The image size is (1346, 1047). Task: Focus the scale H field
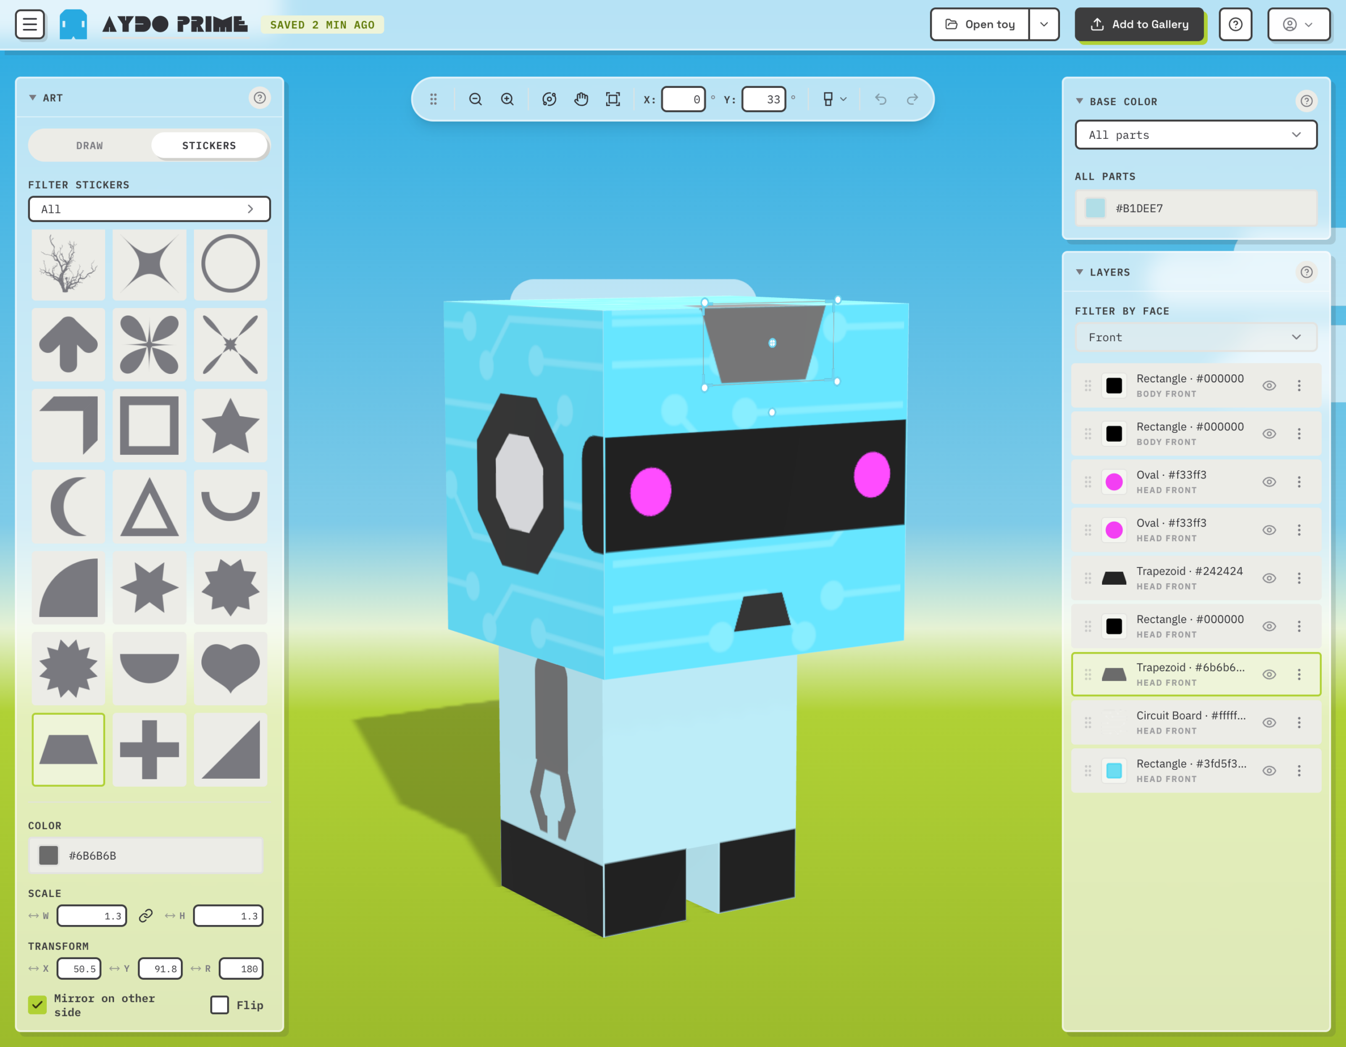point(228,916)
